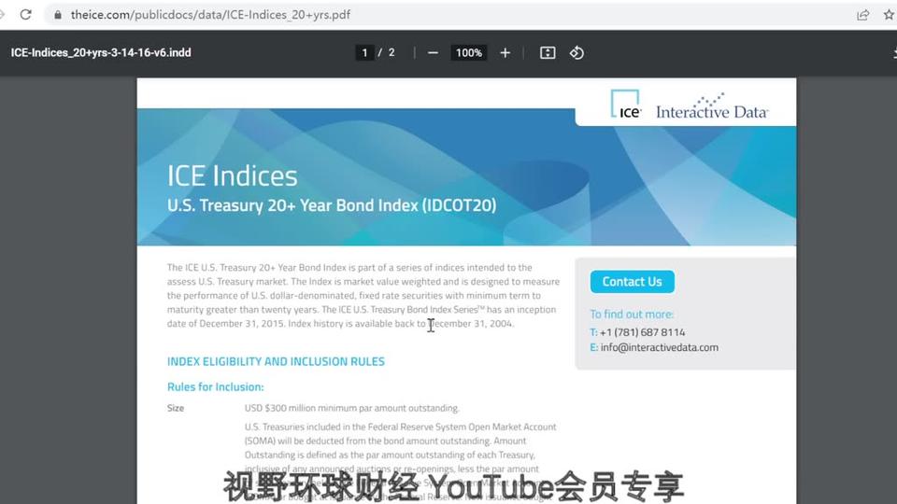
Task: Click the padlock site info icon
Action: [x=58, y=15]
